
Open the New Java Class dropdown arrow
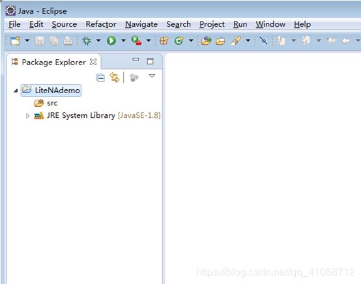(x=191, y=40)
